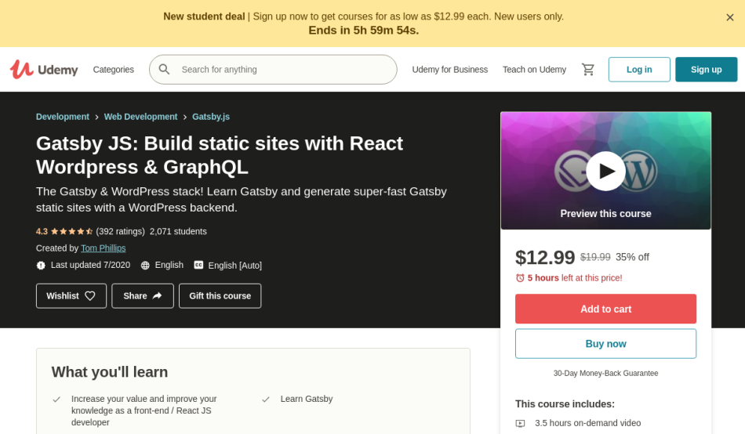Click the 2,071 students text
Screen dimensions: 745x434
pyautogui.click(x=178, y=231)
